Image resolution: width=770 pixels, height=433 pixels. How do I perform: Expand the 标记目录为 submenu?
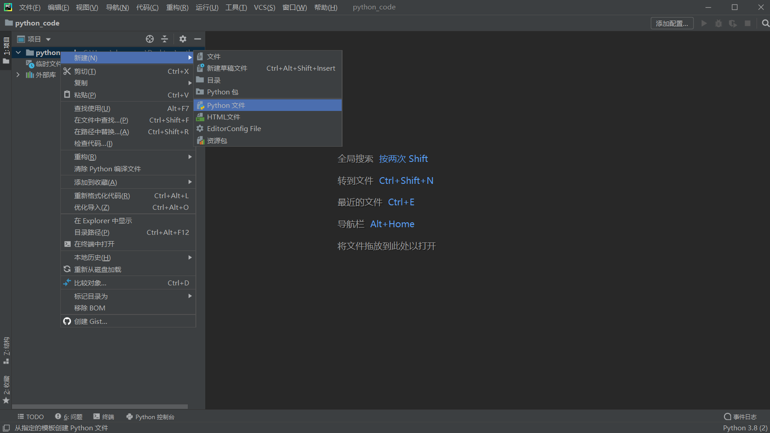click(128, 296)
